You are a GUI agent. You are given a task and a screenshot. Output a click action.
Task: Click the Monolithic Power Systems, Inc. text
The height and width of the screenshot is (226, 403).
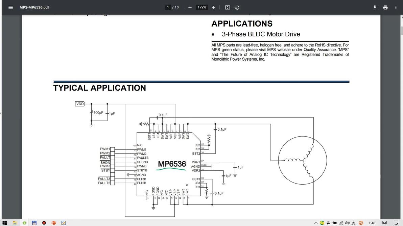pos(238,59)
